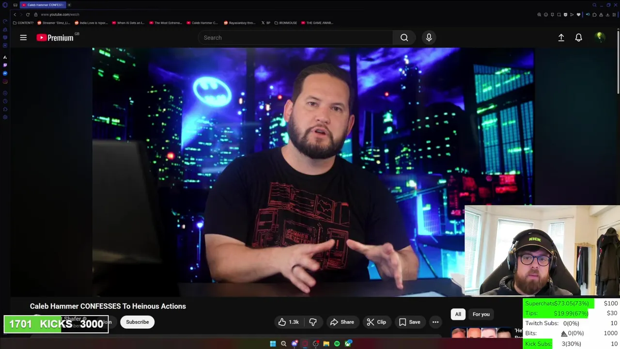
Task: Open the browser easy setup menu icon
Action: tap(614, 15)
